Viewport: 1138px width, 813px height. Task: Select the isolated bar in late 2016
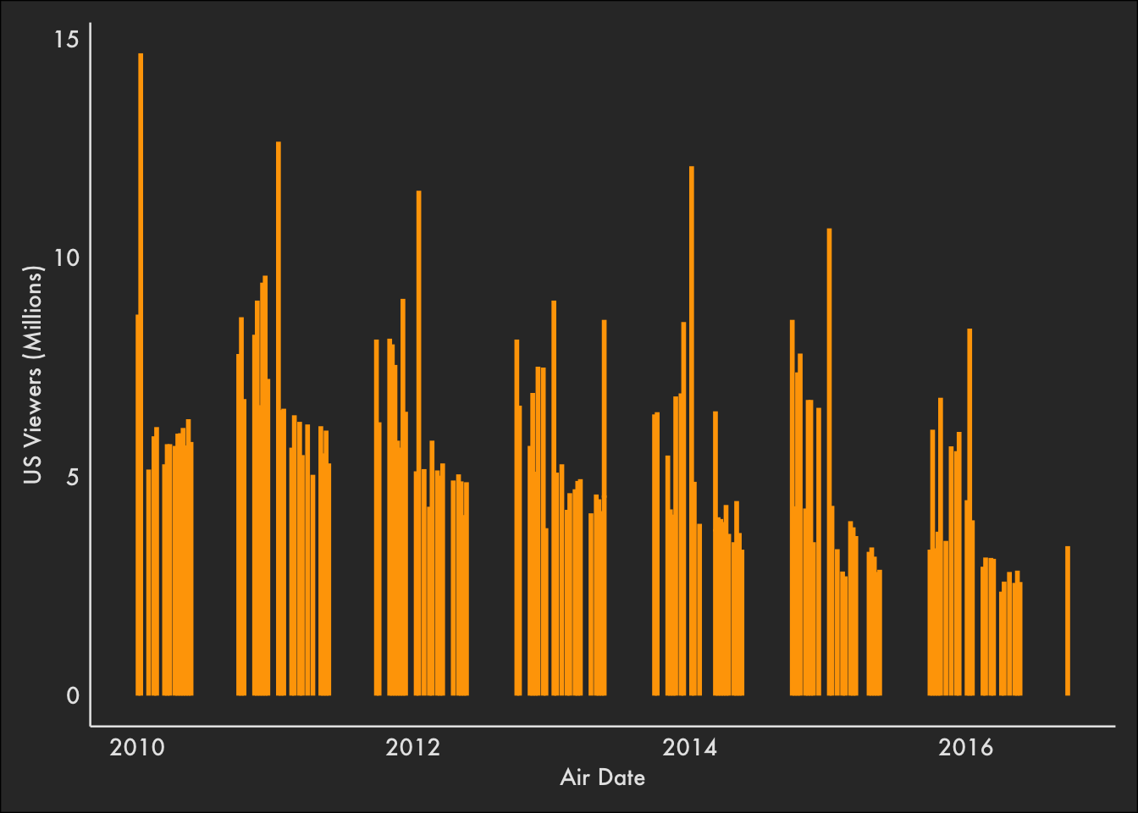[1068, 621]
